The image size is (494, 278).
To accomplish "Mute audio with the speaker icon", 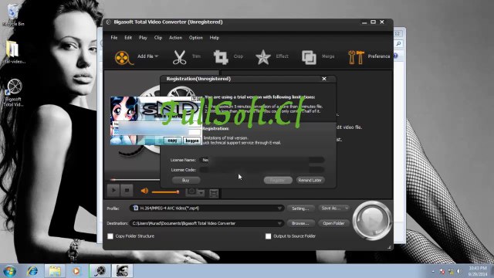I will (x=144, y=191).
